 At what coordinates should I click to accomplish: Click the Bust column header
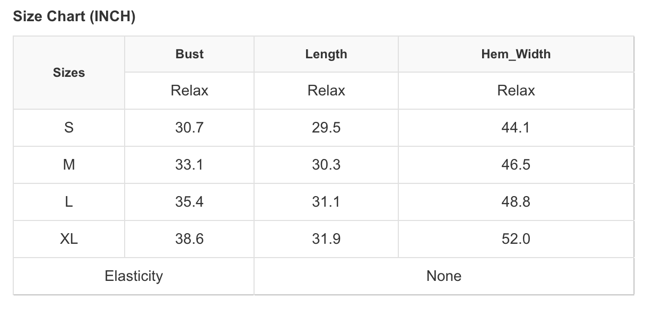coord(189,54)
